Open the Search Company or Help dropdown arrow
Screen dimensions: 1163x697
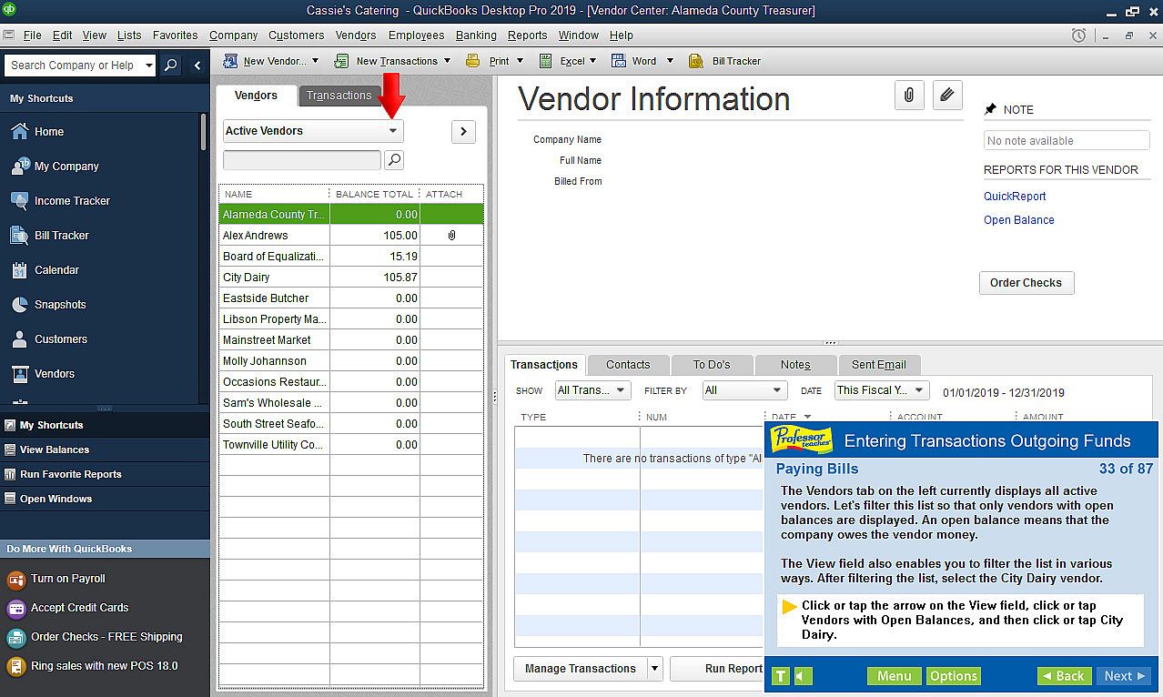tap(149, 66)
